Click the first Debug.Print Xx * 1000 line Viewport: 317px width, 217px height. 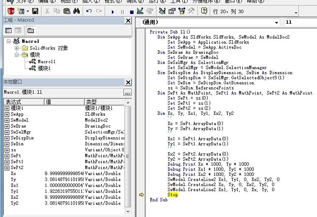[x=208, y=164]
